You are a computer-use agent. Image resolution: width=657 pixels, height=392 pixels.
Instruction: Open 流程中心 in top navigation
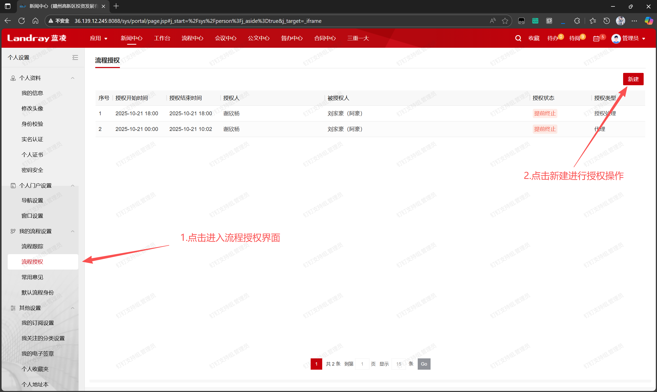click(x=192, y=38)
